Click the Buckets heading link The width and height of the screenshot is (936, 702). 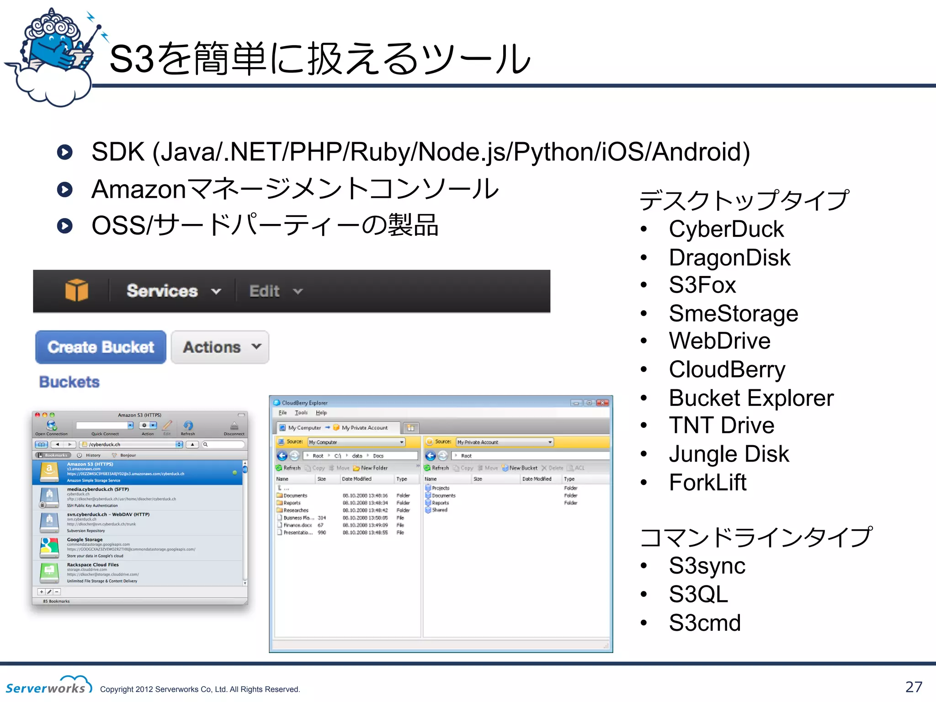pos(69,382)
